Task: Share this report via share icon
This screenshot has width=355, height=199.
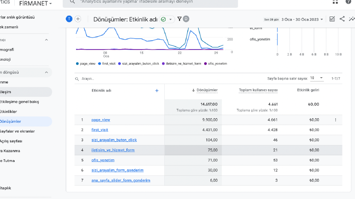Action: 342,19
